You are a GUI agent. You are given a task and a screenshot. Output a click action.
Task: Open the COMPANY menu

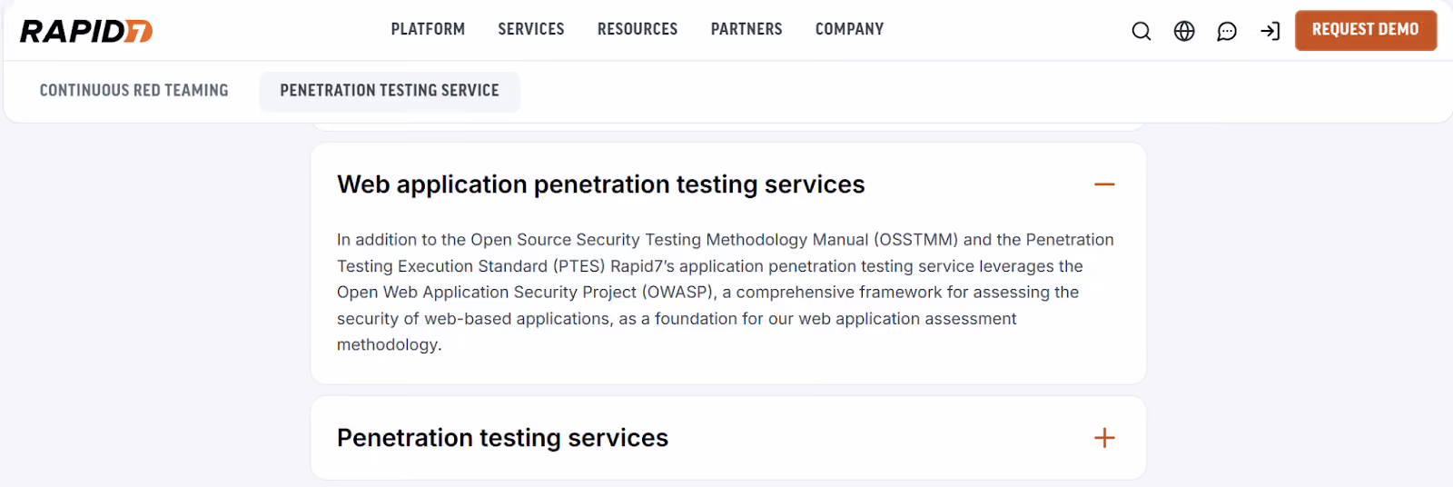[849, 29]
